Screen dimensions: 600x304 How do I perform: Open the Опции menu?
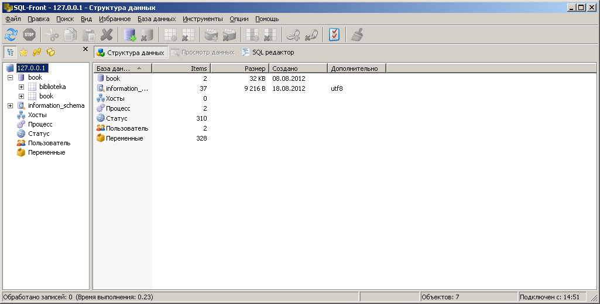(239, 19)
